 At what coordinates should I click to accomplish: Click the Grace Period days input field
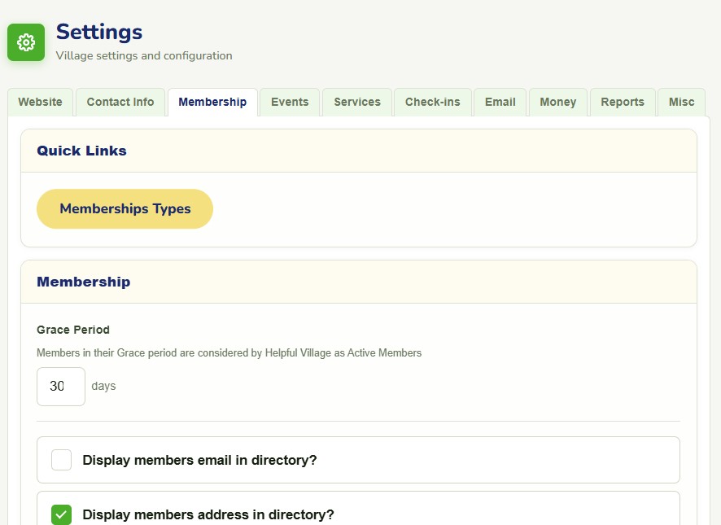(x=61, y=387)
